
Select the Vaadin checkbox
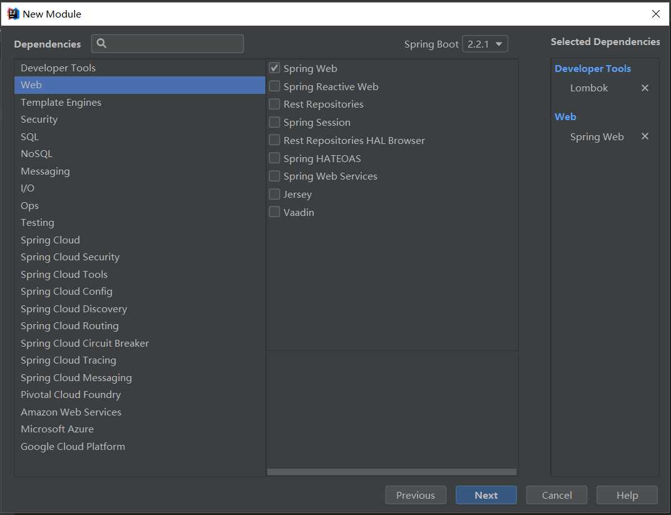pos(274,212)
